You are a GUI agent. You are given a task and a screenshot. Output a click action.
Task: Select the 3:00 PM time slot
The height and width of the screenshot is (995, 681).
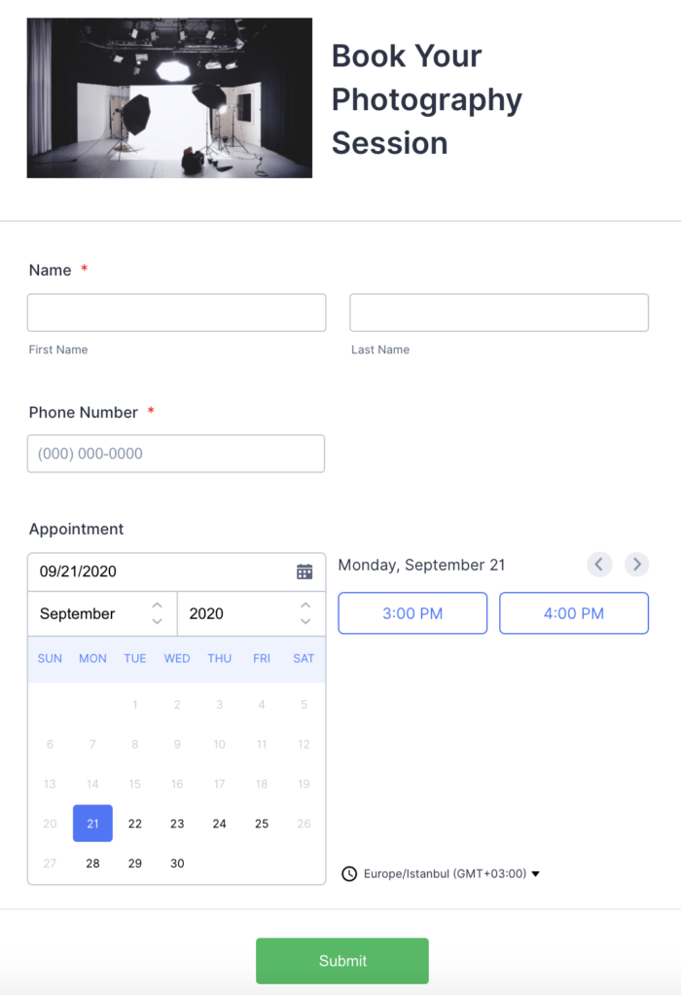[x=412, y=613]
